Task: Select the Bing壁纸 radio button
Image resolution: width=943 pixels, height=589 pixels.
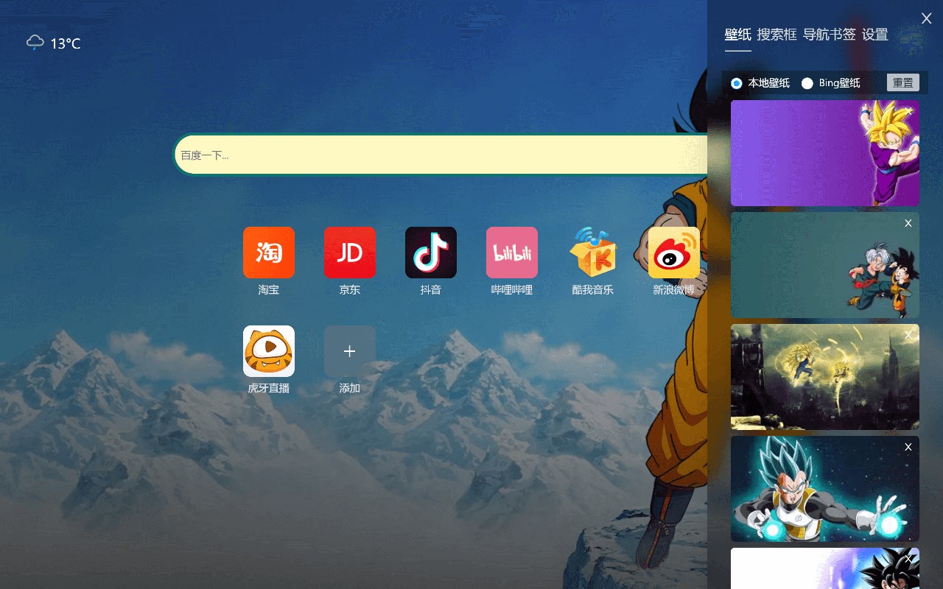Action: coord(807,83)
